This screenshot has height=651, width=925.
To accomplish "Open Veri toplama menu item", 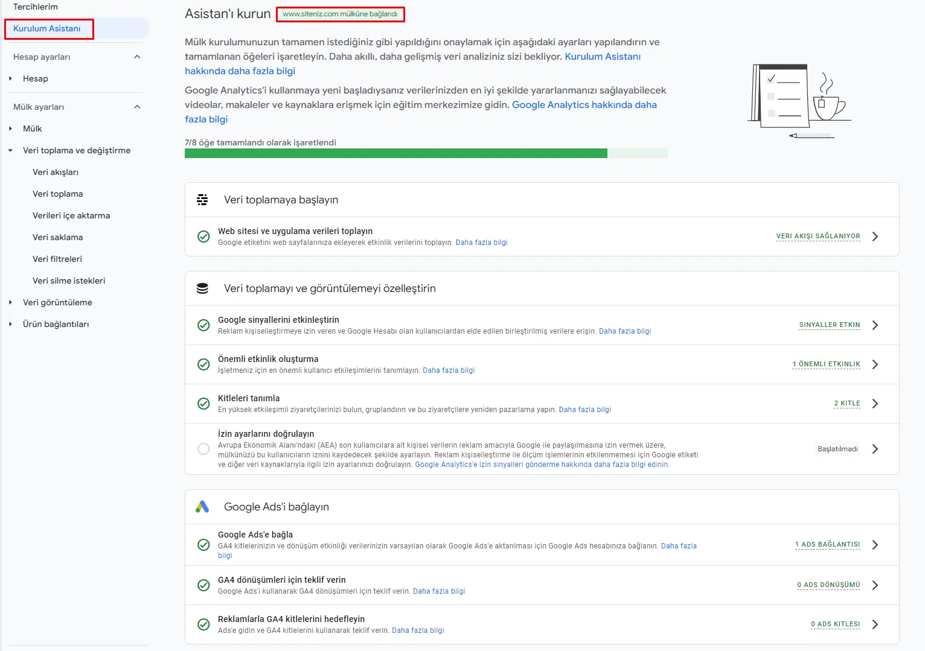I will click(x=58, y=194).
